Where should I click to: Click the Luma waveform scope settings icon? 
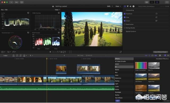(x=28, y=13)
